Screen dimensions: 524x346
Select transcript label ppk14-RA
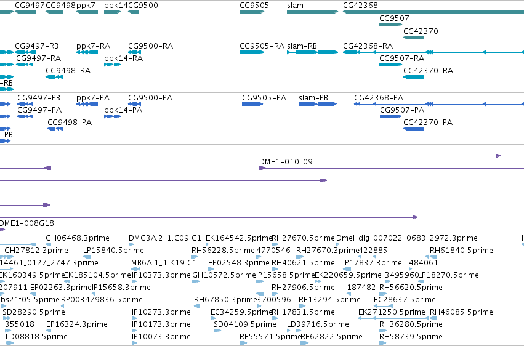(x=124, y=58)
